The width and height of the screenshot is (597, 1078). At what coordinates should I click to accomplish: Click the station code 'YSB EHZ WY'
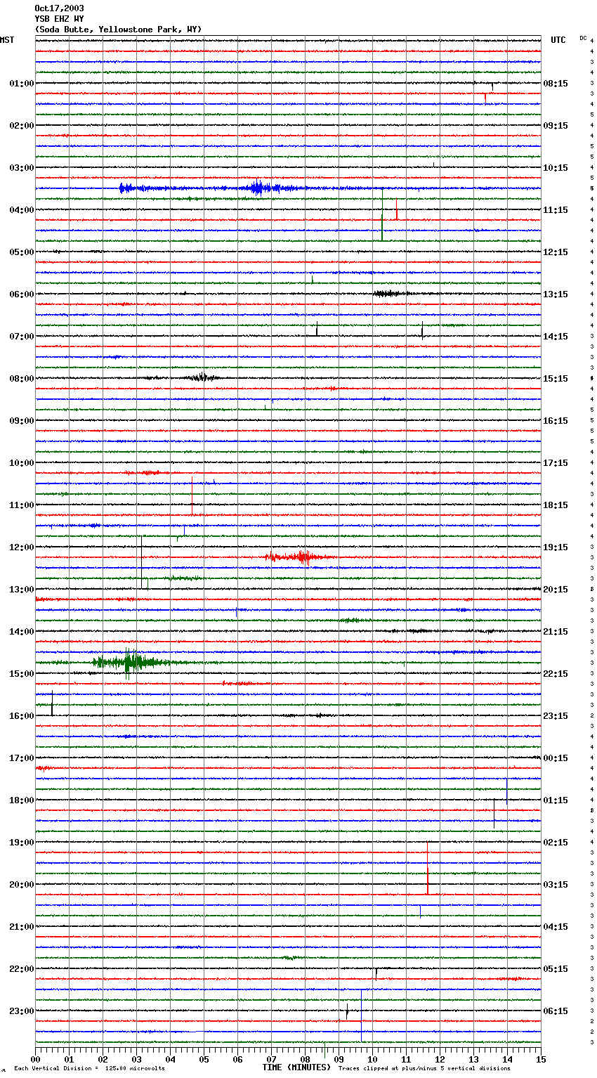click(59, 19)
